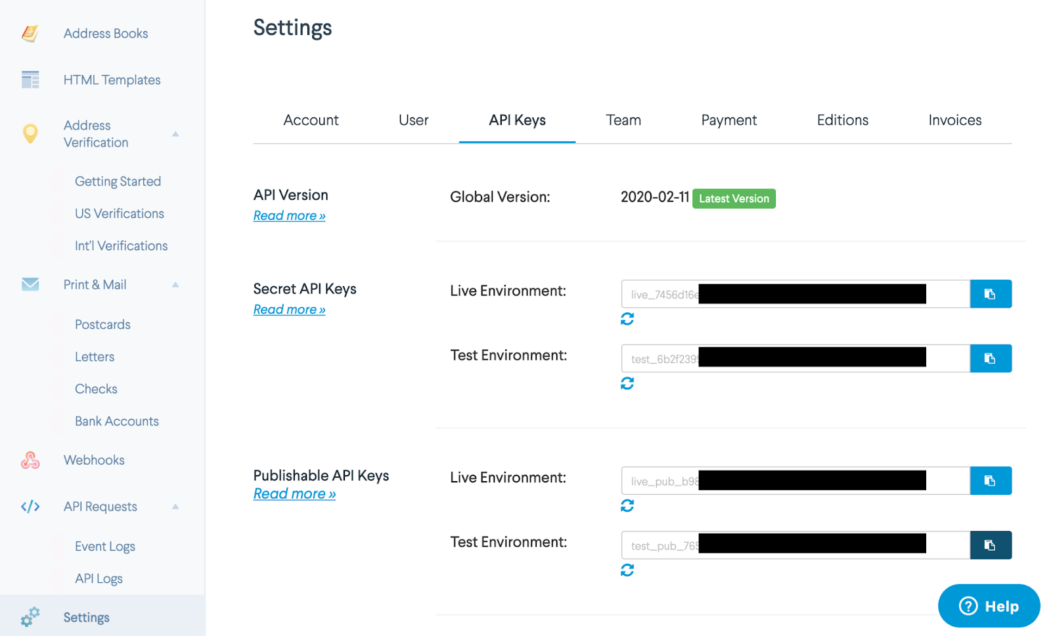Viewport: 1051px width, 636px height.
Task: Collapse the Print & Mail section
Action: [175, 285]
